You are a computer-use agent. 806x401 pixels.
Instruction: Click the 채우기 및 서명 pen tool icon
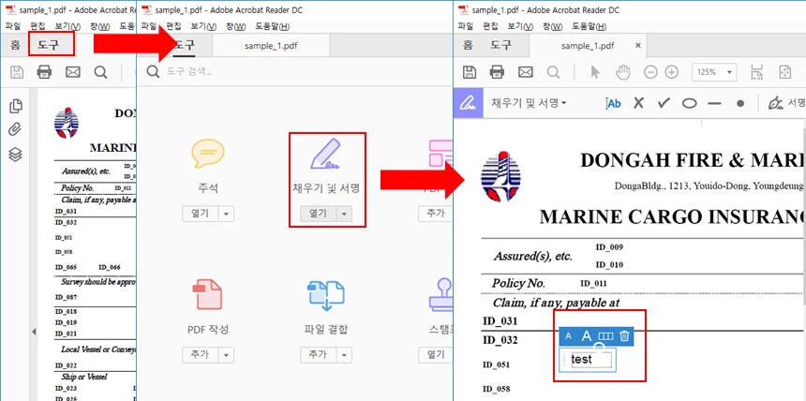[x=326, y=154]
